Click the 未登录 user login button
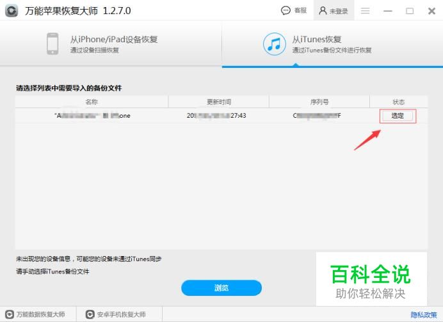Image resolution: width=443 pixels, height=322 pixels. (x=334, y=11)
